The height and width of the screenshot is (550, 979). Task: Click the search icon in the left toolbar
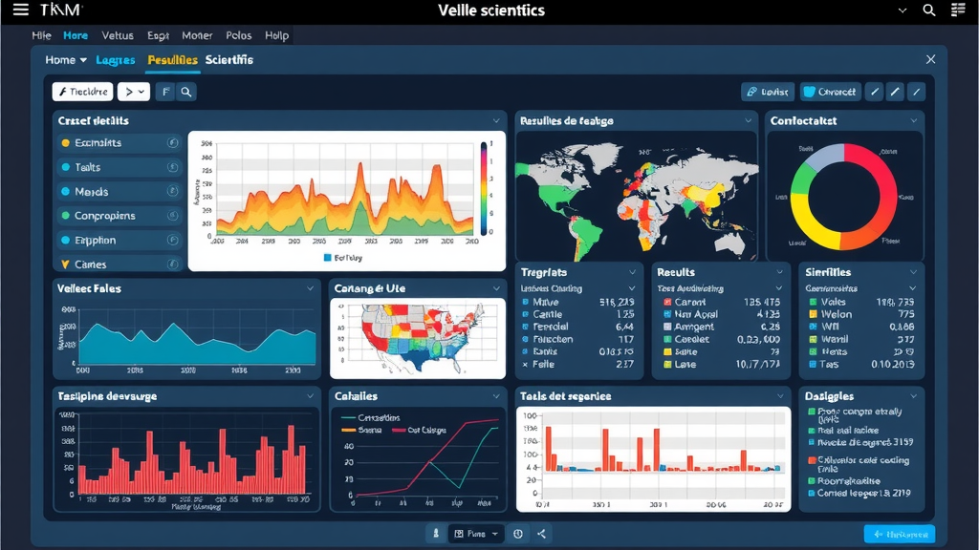pyautogui.click(x=187, y=92)
